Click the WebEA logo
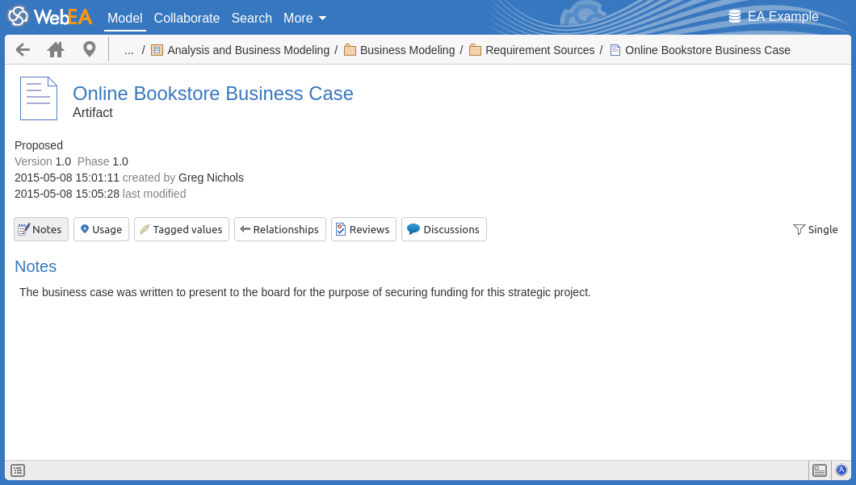Image resolution: width=856 pixels, height=485 pixels. [x=50, y=17]
